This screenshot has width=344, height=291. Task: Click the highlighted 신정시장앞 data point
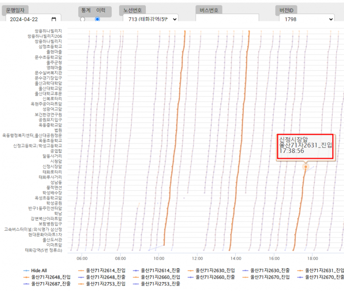[x=305, y=167]
